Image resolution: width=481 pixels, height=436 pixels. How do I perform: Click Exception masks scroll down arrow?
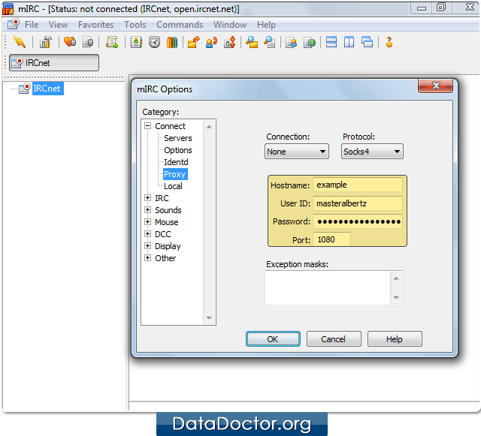(x=396, y=297)
